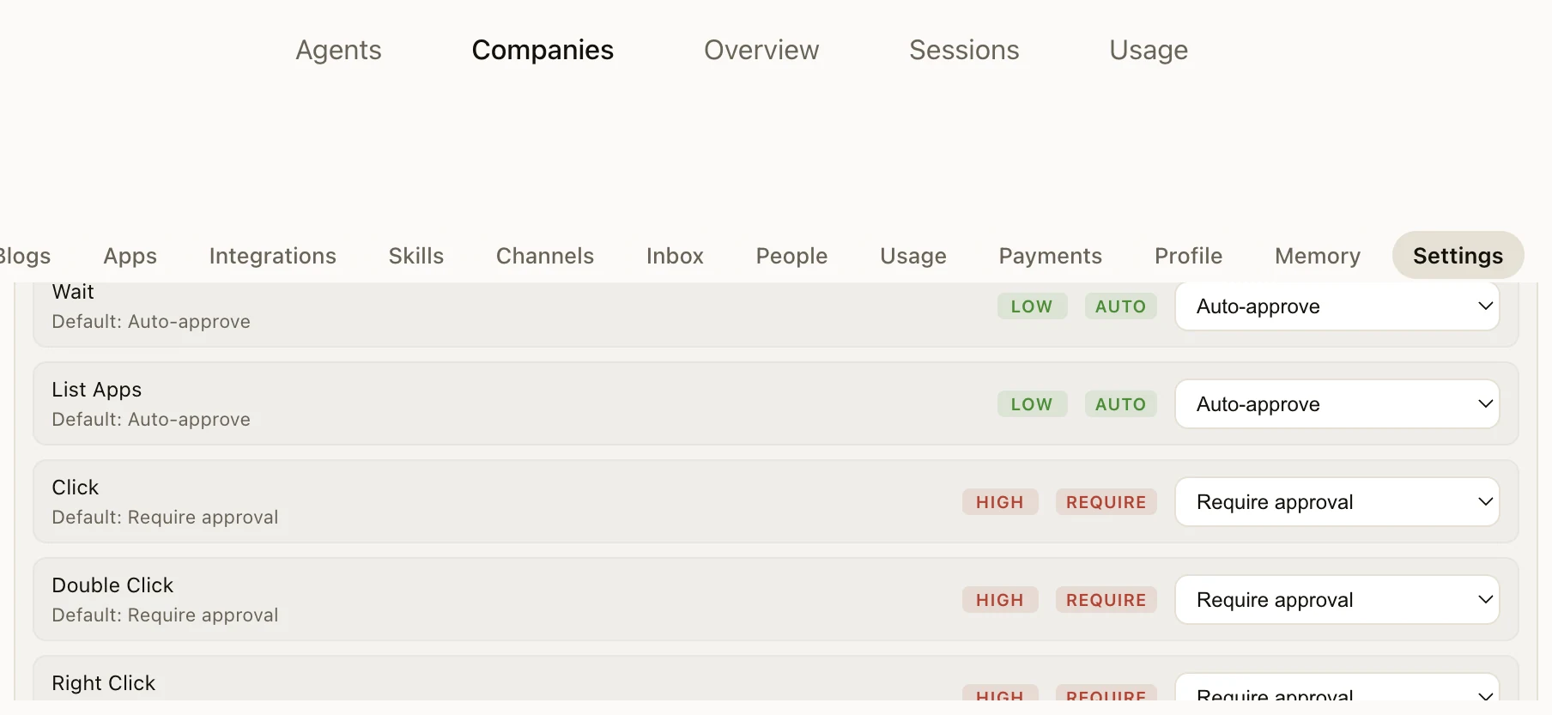The height and width of the screenshot is (715, 1552).
Task: Go to the Inbox sub-tab
Action: (x=675, y=256)
